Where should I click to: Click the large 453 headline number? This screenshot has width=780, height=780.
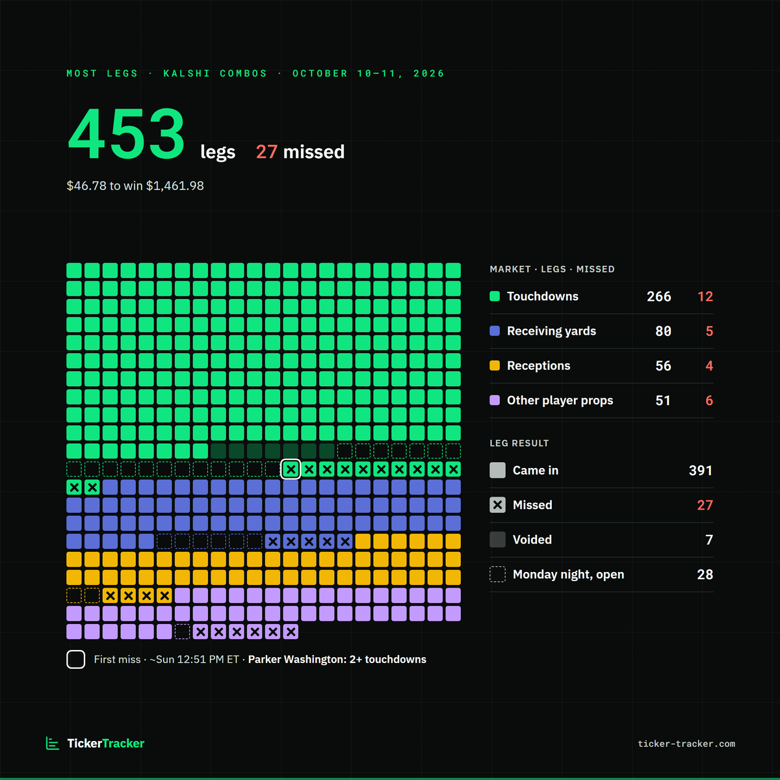127,134
